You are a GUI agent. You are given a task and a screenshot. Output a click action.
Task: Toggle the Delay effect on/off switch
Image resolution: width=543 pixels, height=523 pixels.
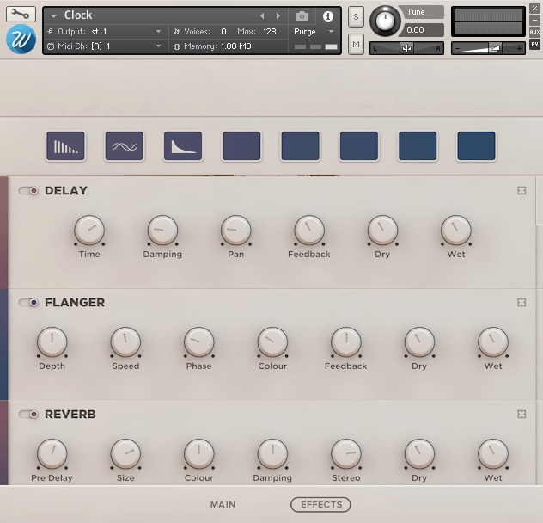tap(30, 191)
